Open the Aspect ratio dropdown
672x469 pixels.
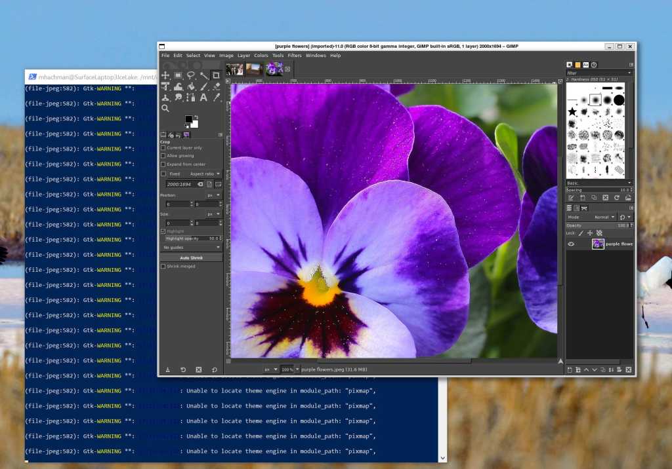tap(205, 174)
